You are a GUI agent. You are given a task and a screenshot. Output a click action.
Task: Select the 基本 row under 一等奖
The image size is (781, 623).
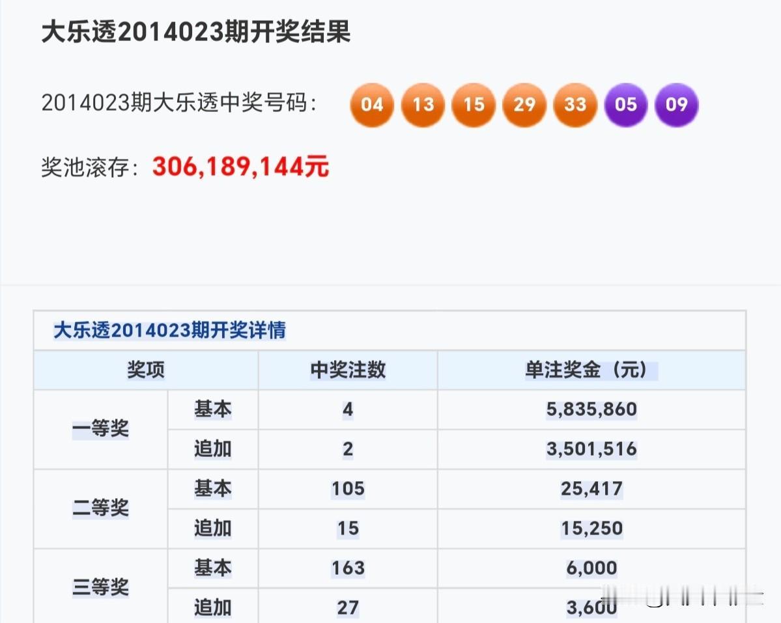click(212, 410)
